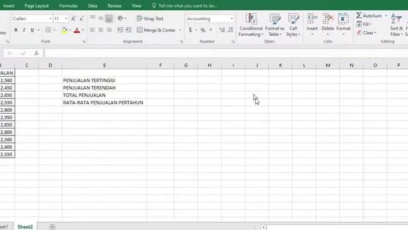408x230 pixels.
Task: Increase font size icon
Action: tap(73, 19)
